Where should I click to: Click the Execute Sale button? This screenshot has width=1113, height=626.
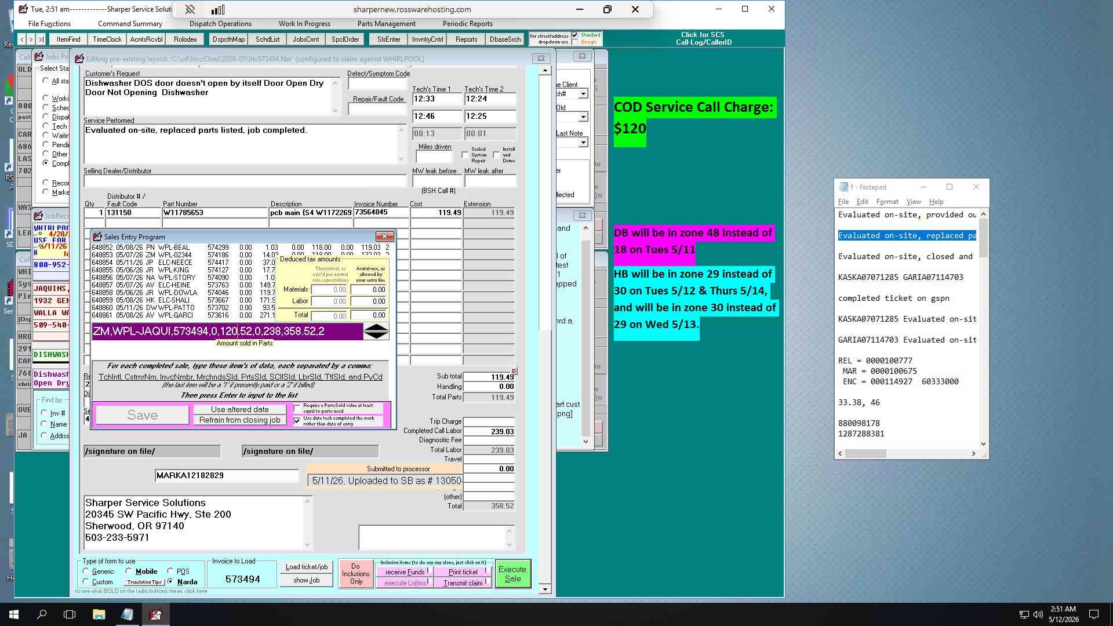click(x=512, y=574)
